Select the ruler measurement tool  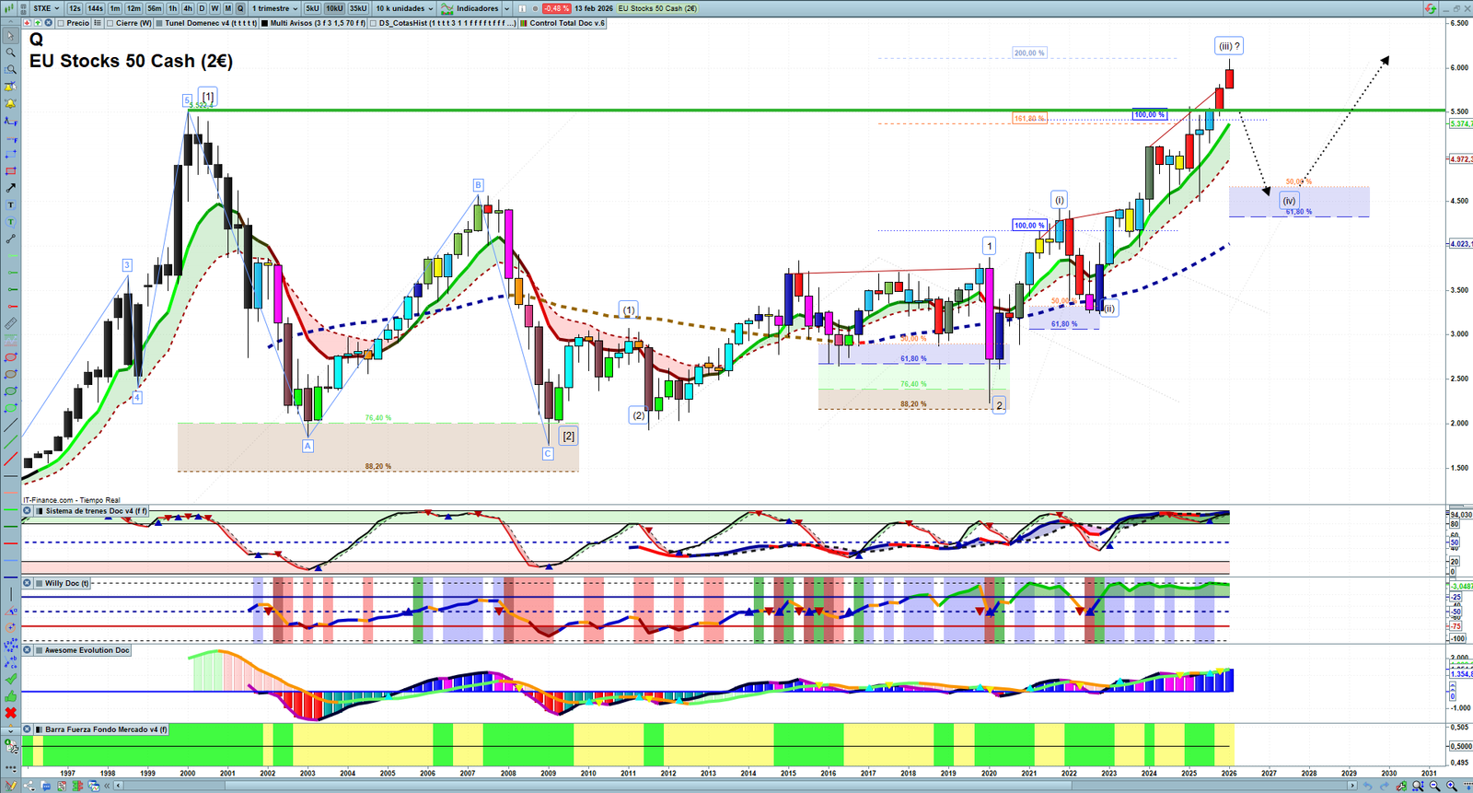[10, 323]
